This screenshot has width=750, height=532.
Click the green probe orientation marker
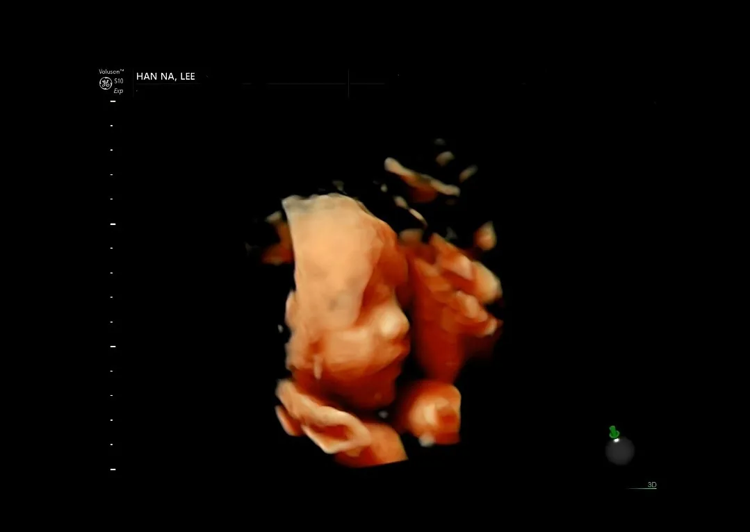click(614, 432)
